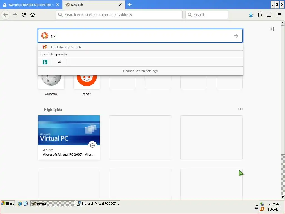The height and width of the screenshot is (214, 285).
Task: Search ps with Bing
Action: pos(45,62)
